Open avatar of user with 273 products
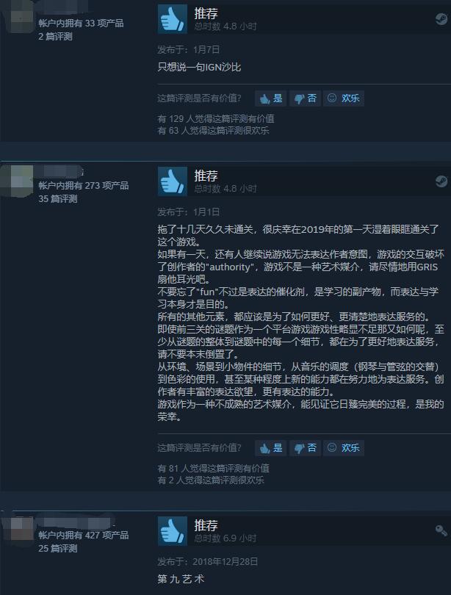Image resolution: width=451 pixels, height=595 pixels. pyautogui.click(x=17, y=181)
